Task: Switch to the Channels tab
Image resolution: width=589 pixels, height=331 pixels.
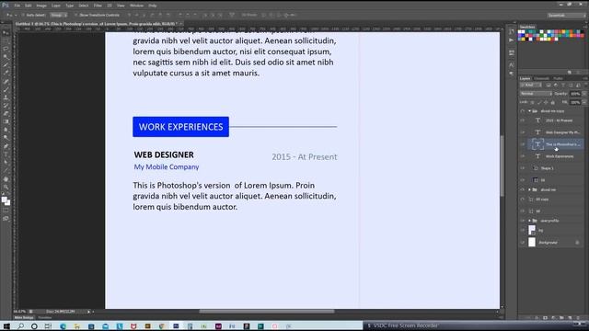Action: [x=541, y=78]
